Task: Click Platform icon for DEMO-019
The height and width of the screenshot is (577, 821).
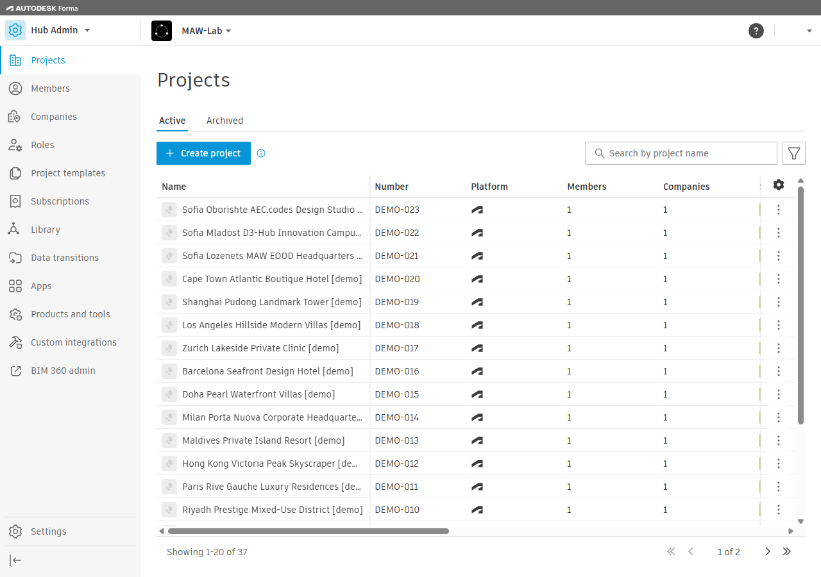Action: coord(477,302)
